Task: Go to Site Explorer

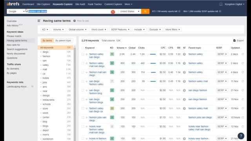Action: (x=43, y=4)
